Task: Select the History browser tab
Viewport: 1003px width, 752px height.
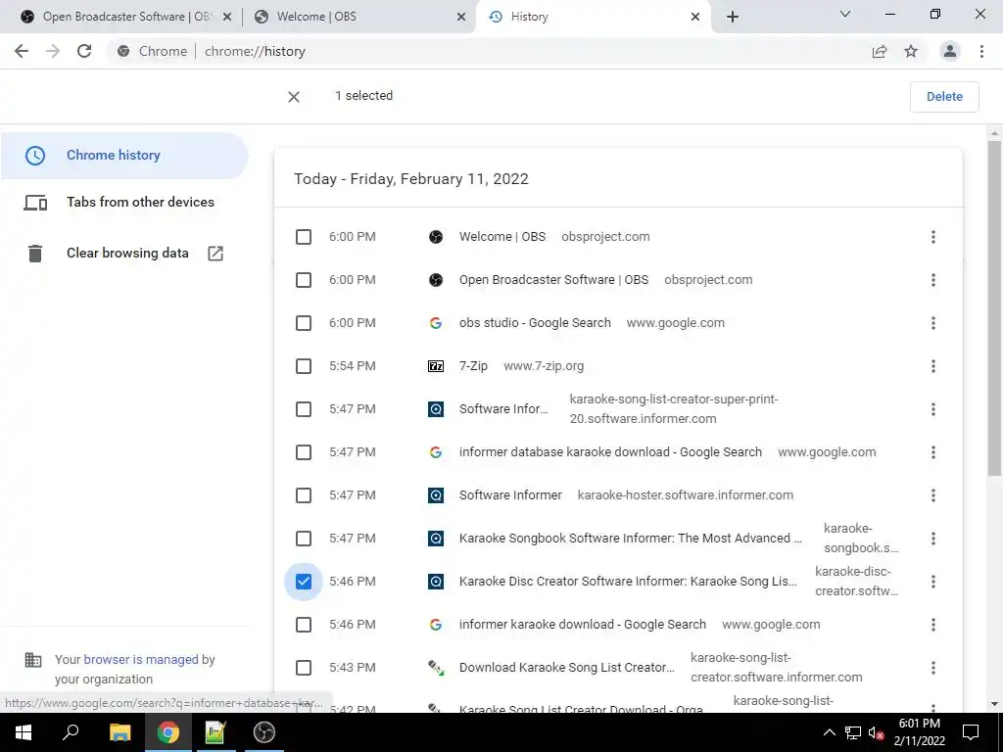Action: (592, 17)
